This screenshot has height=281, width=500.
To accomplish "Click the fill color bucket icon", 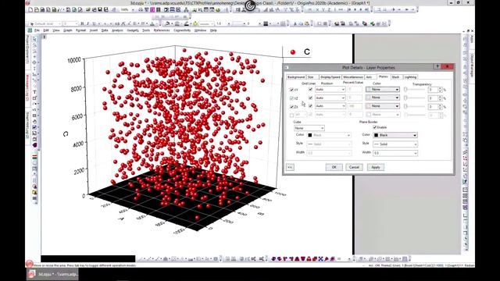I will coord(167,24).
